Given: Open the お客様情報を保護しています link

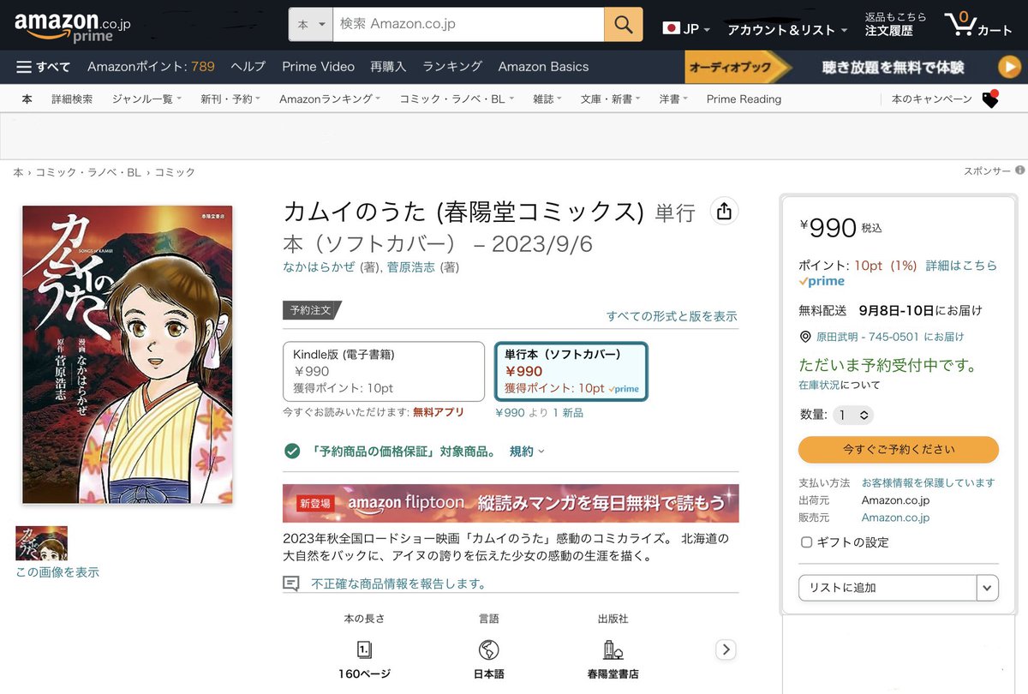Looking at the screenshot, I should point(929,483).
